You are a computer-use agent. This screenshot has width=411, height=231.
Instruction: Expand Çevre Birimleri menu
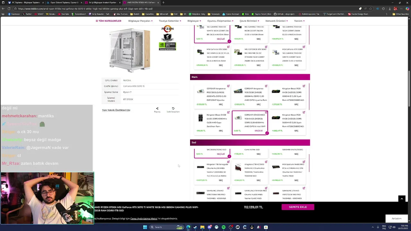tap(249, 21)
